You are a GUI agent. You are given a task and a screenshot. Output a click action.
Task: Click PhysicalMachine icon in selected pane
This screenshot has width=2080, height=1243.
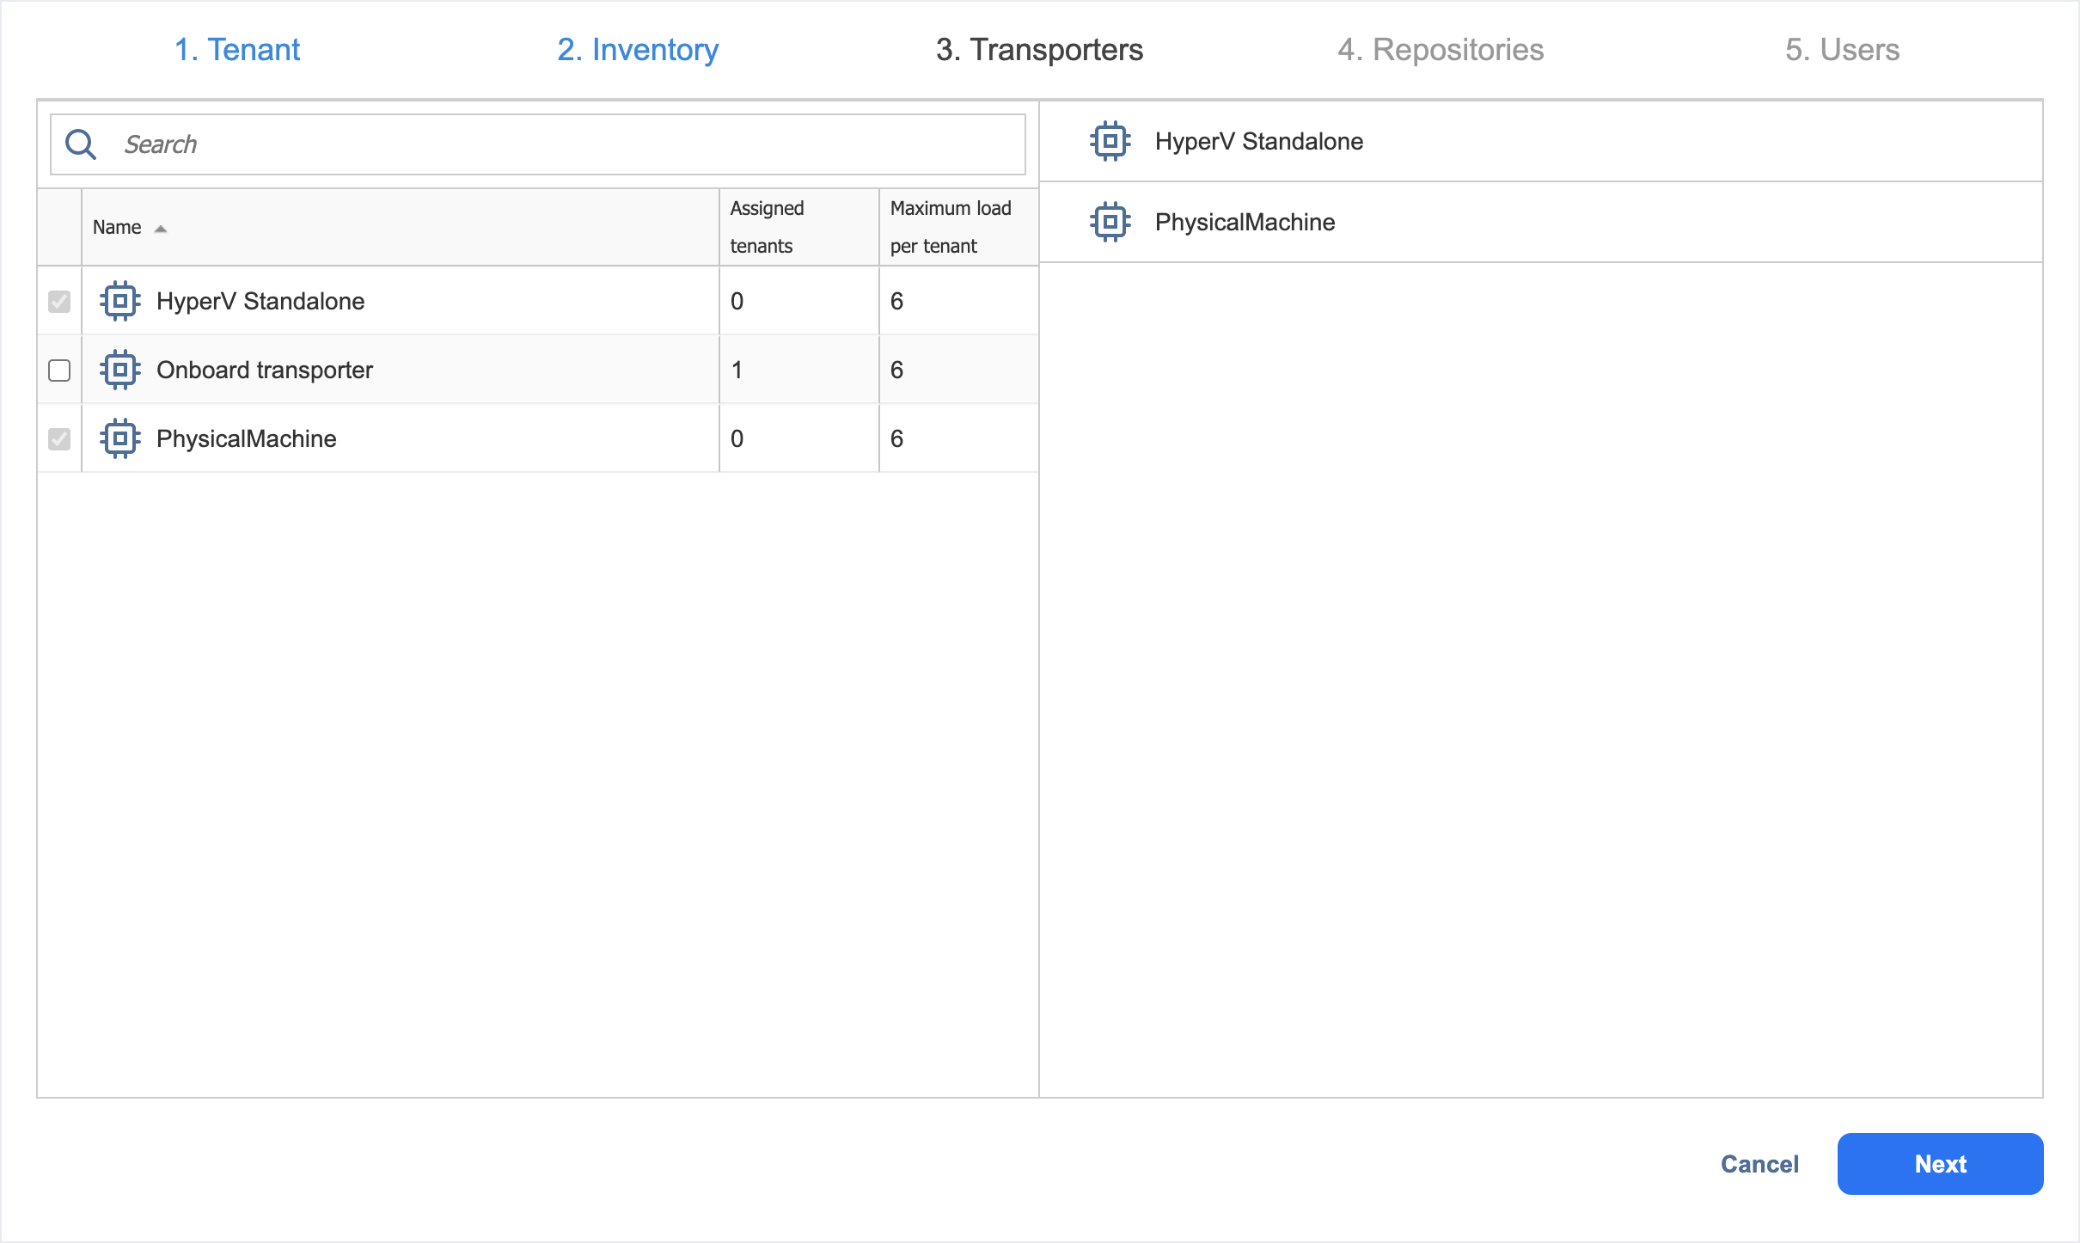(1110, 222)
